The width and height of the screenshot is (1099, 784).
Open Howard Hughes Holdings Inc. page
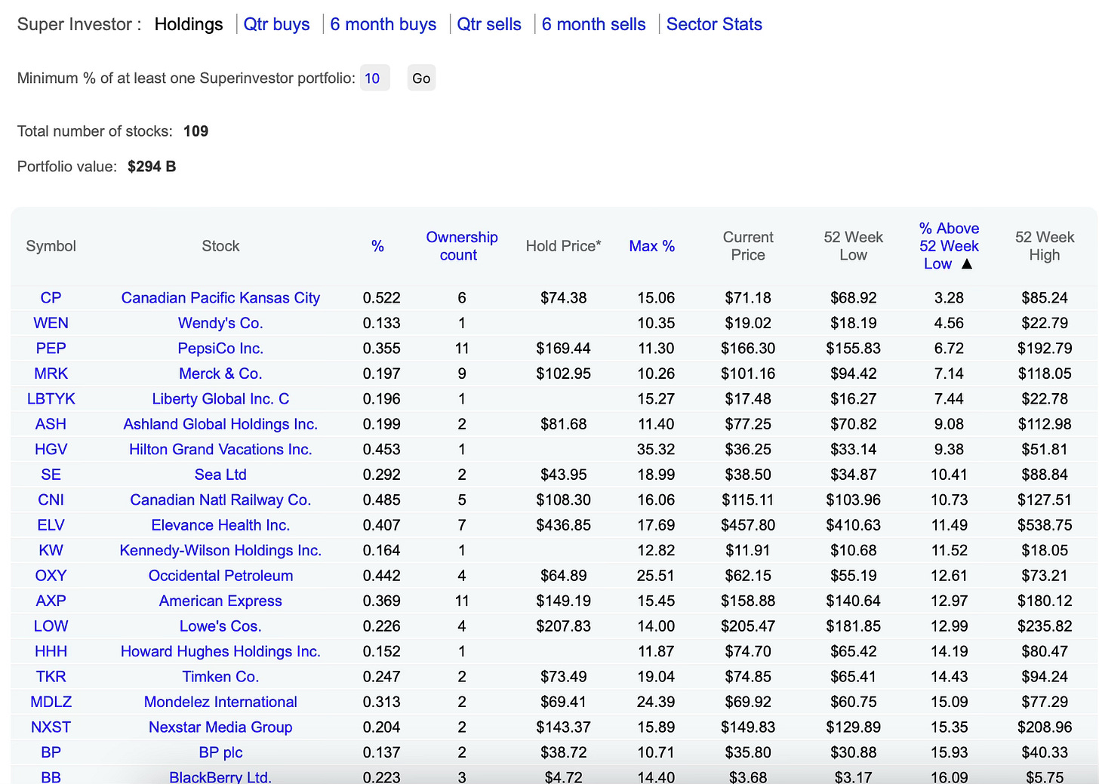(220, 651)
